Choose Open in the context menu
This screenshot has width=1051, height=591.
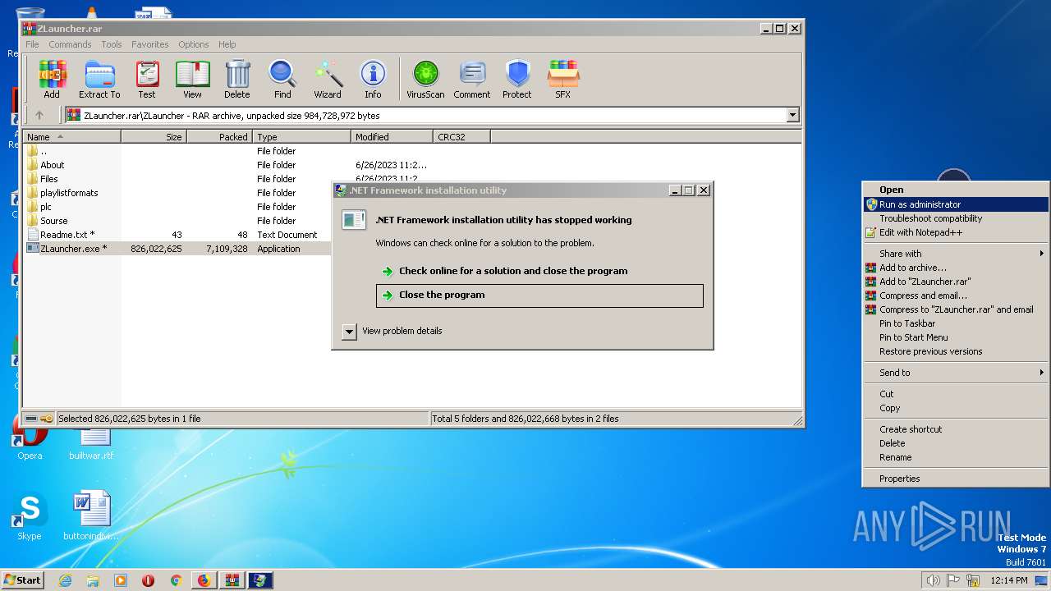click(957, 190)
